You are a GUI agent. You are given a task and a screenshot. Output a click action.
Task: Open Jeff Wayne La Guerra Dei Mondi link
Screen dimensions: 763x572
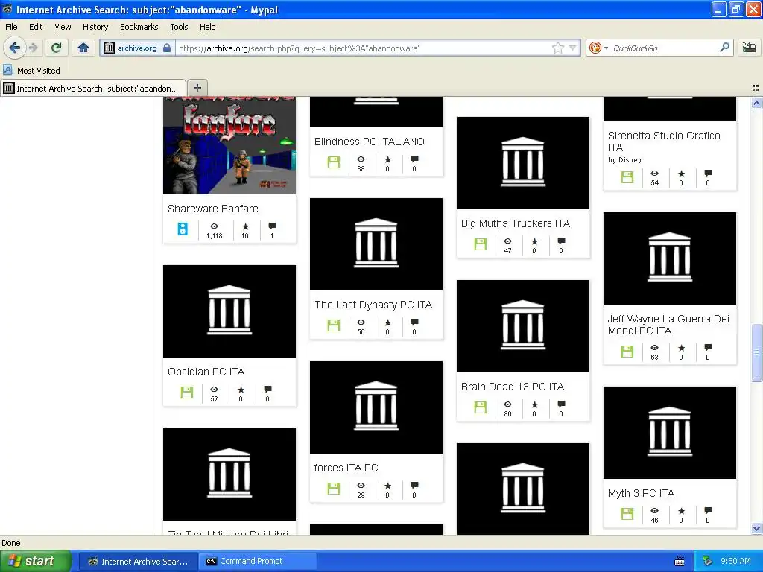point(668,325)
